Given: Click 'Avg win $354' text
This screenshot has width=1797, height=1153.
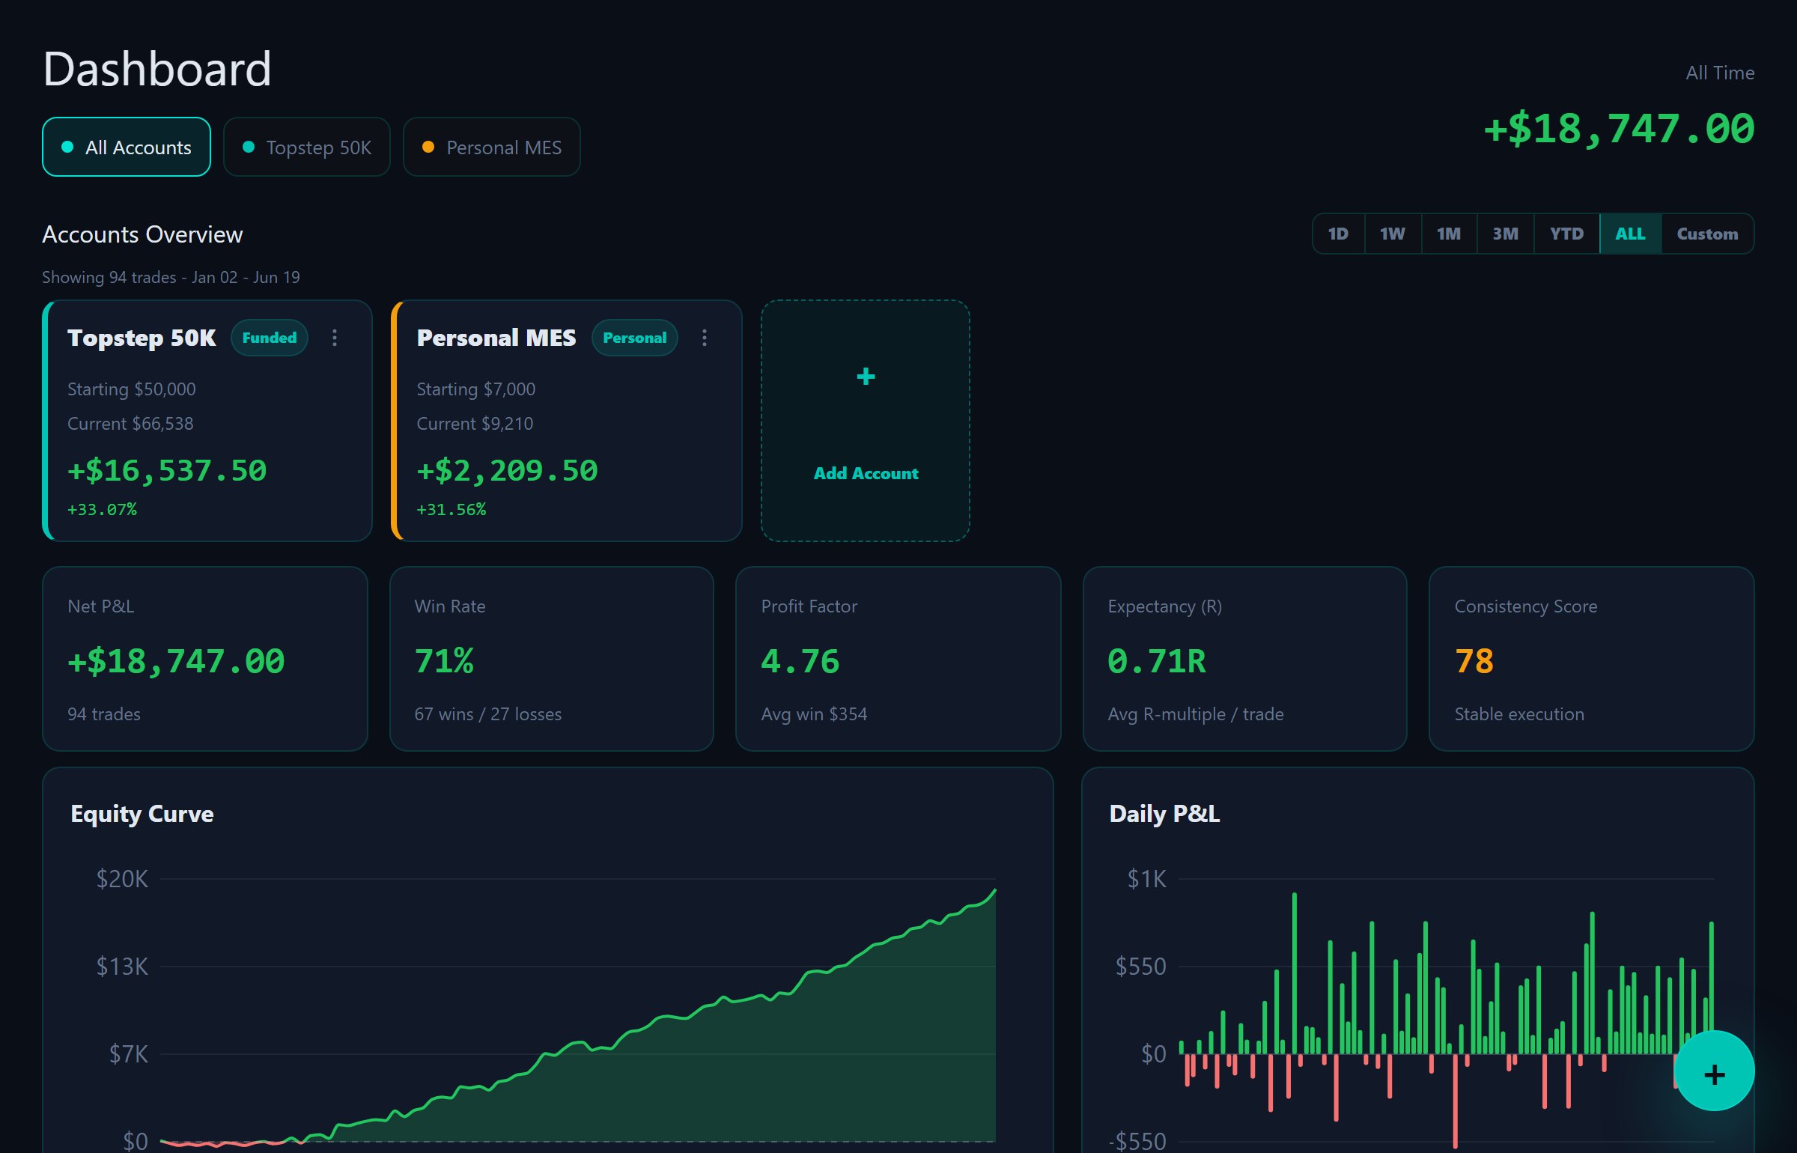Looking at the screenshot, I should click(x=814, y=714).
